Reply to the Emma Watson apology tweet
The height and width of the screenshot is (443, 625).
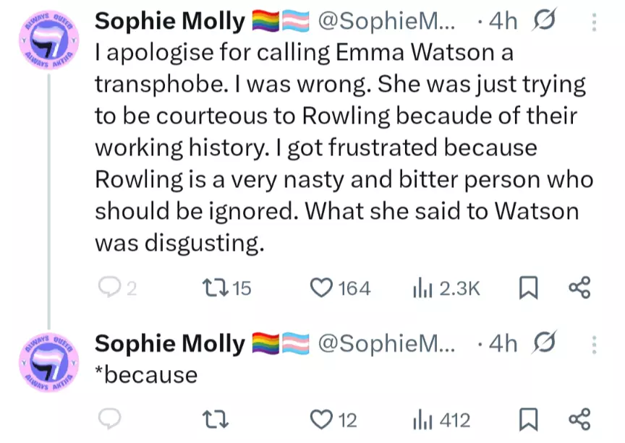coord(117,288)
